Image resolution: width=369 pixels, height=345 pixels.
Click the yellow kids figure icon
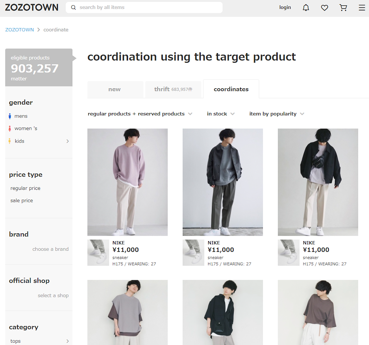point(10,141)
